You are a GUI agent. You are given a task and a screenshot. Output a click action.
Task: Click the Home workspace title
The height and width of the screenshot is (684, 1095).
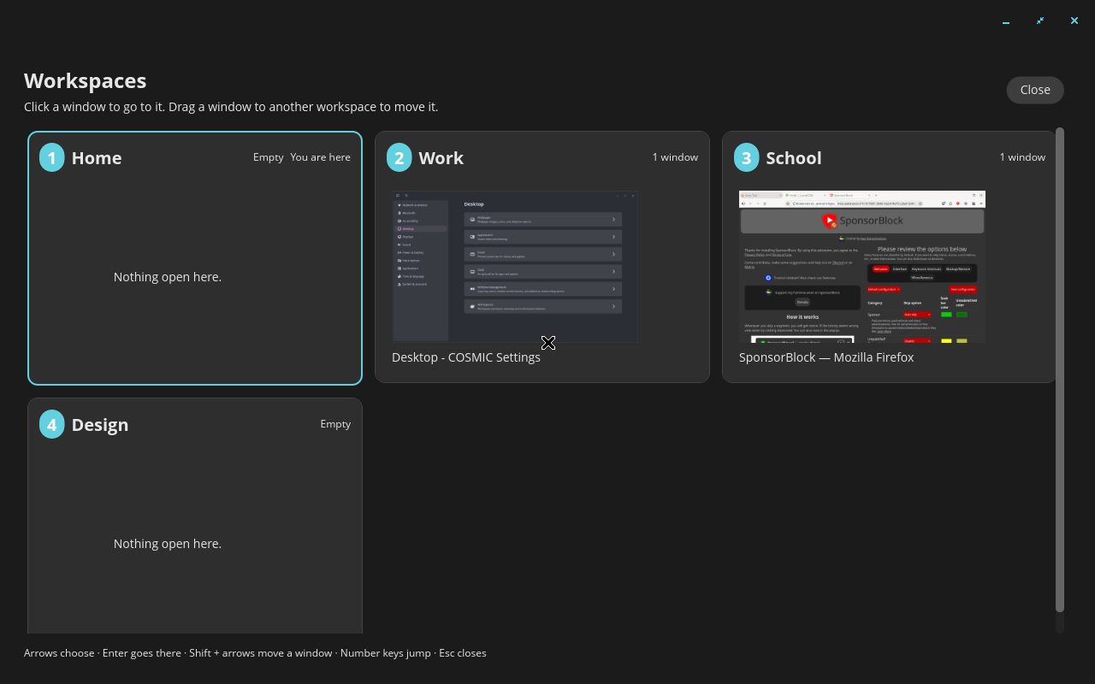(x=97, y=158)
